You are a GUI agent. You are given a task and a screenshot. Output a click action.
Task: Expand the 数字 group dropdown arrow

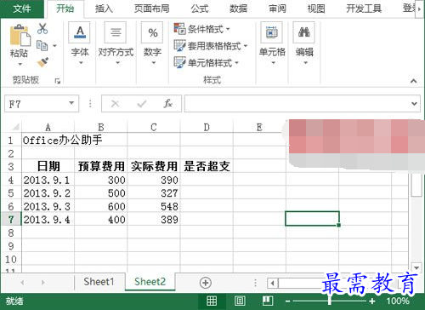pyautogui.click(x=154, y=63)
